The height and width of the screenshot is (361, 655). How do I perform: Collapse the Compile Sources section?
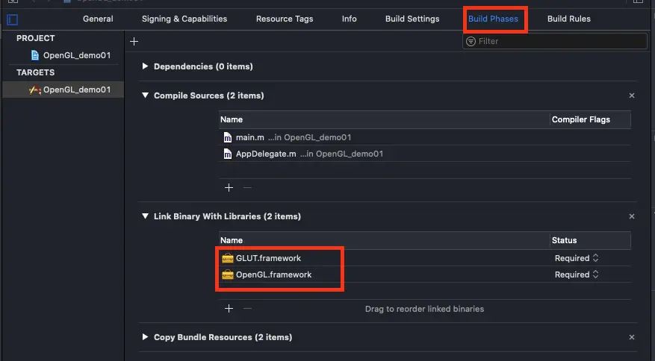(145, 95)
